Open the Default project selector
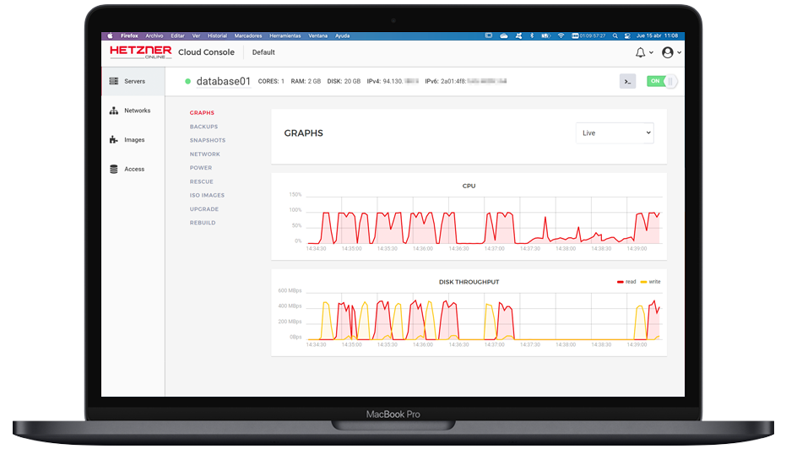The width and height of the screenshot is (786, 449). 263,52
